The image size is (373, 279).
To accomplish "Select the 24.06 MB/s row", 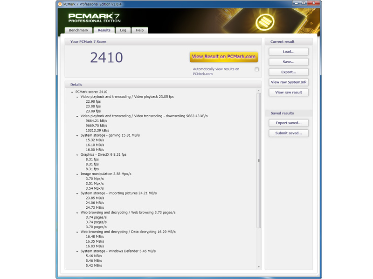I will [x=95, y=203].
